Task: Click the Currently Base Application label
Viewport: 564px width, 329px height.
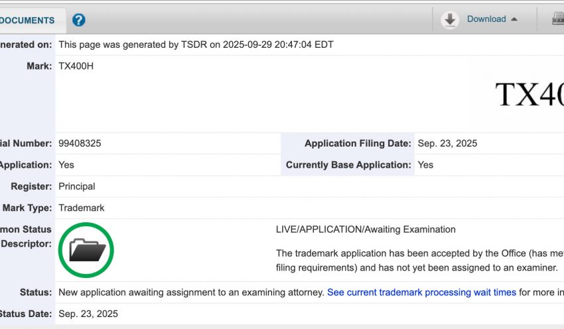Action: click(x=348, y=164)
